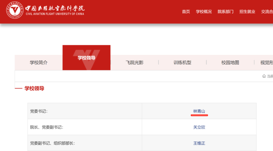Screen dimensions: 273x151
Task: Click the 党委书记 row label
Action: [39, 111]
